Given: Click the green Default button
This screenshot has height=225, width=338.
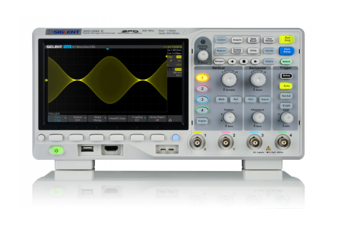Looking at the screenshot, I should tap(286, 61).
